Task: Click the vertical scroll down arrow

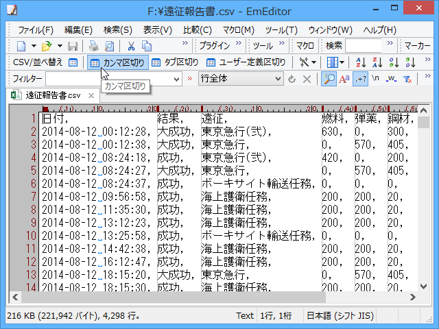Action: coord(424,287)
